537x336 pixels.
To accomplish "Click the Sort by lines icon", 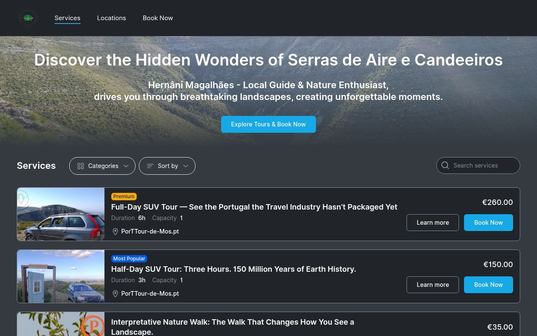I will click(x=150, y=166).
